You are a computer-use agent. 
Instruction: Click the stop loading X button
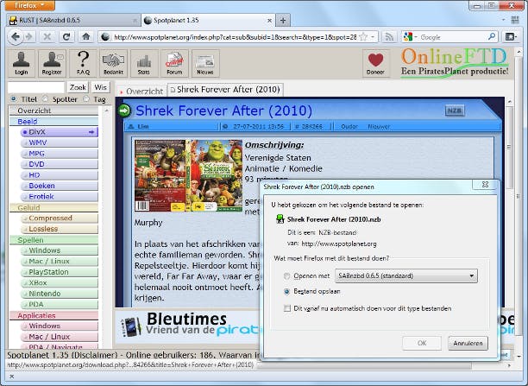coord(47,37)
